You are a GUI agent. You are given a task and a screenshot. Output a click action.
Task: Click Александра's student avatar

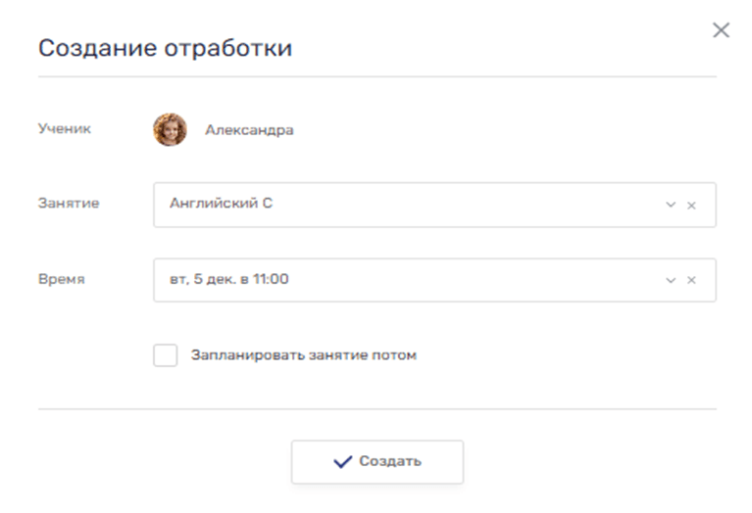[x=170, y=129]
